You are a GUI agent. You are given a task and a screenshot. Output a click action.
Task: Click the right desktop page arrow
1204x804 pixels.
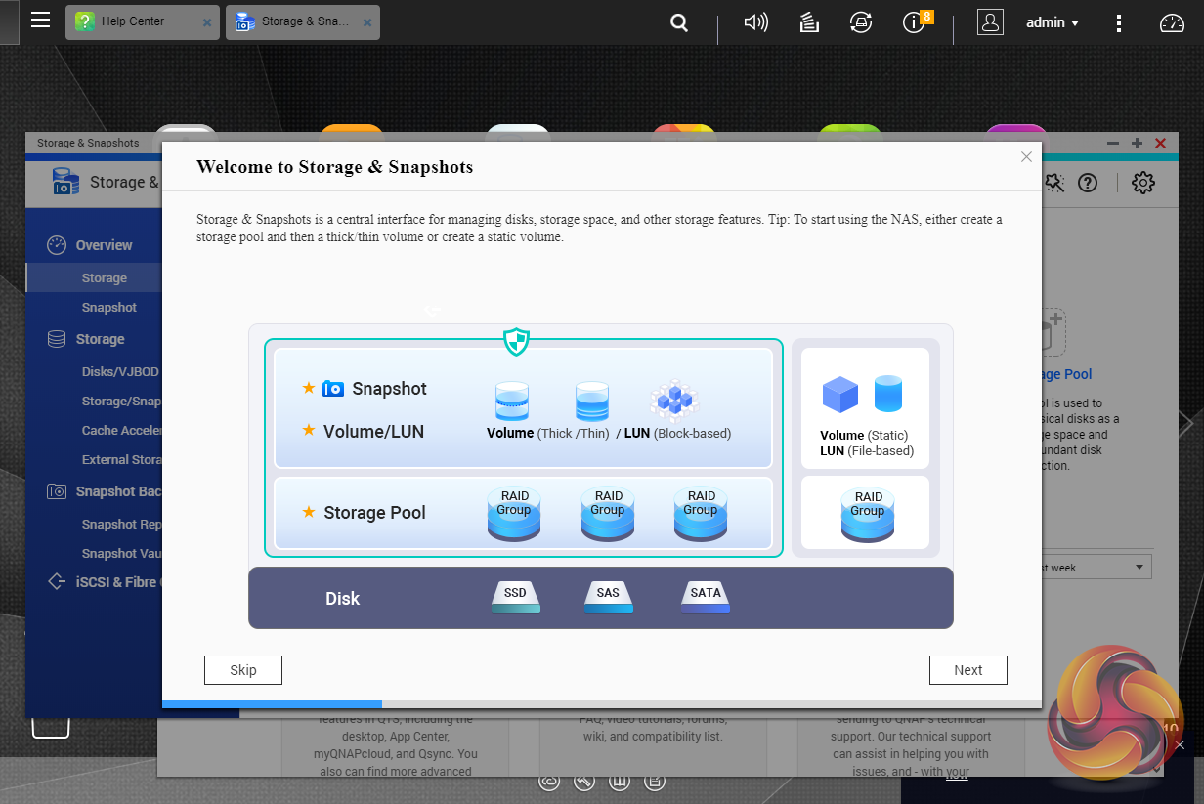tap(1186, 423)
